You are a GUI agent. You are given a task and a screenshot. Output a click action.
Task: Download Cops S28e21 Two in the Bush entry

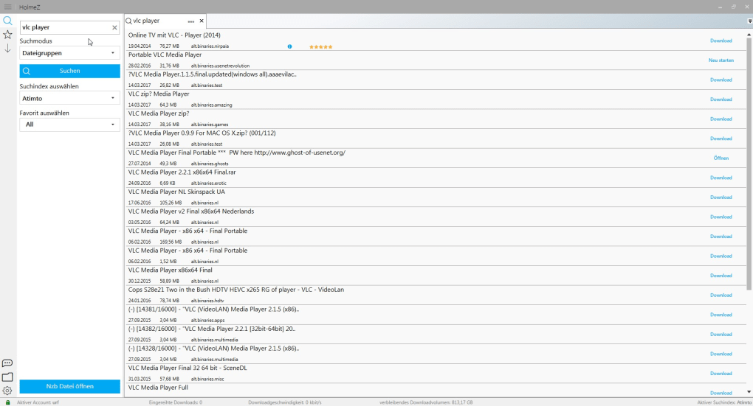tap(721, 295)
